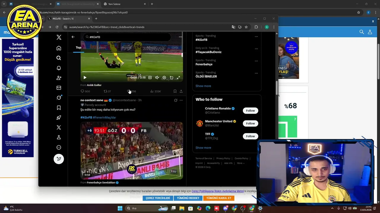Open Messages envelope icon in X sidebar
Image resolution: width=380 pixels, height=213 pixels.
(59, 88)
